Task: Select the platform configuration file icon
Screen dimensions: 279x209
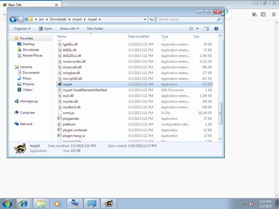Action: point(60,124)
